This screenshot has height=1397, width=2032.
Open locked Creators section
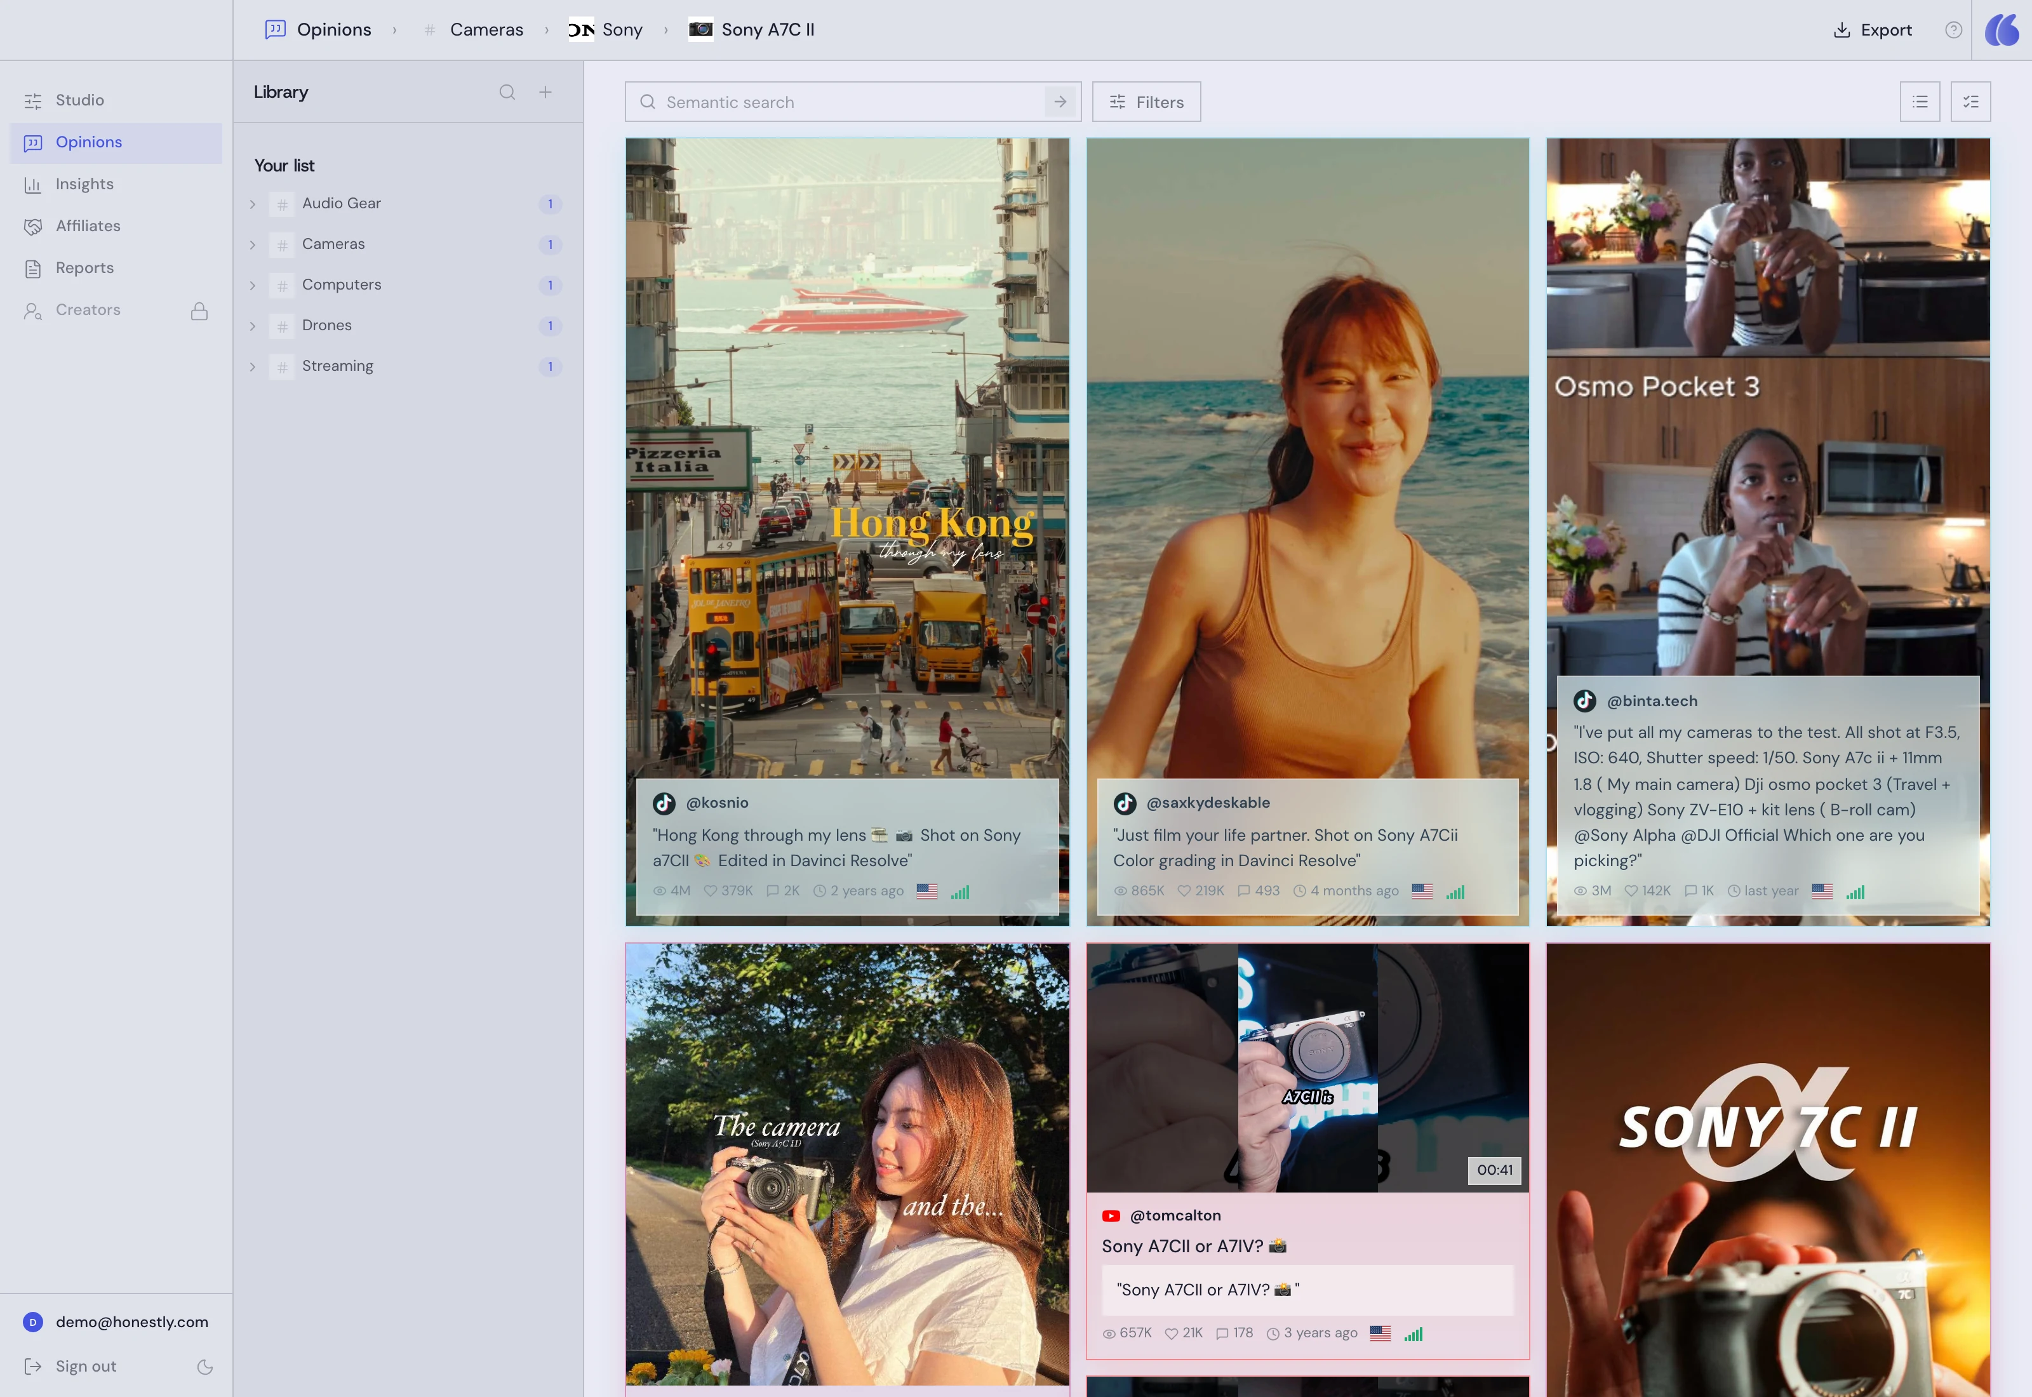coord(116,311)
